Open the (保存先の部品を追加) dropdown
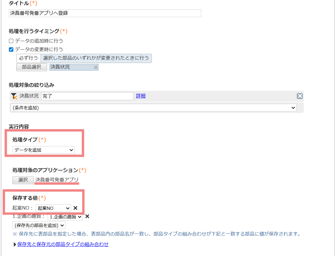 [38, 225]
